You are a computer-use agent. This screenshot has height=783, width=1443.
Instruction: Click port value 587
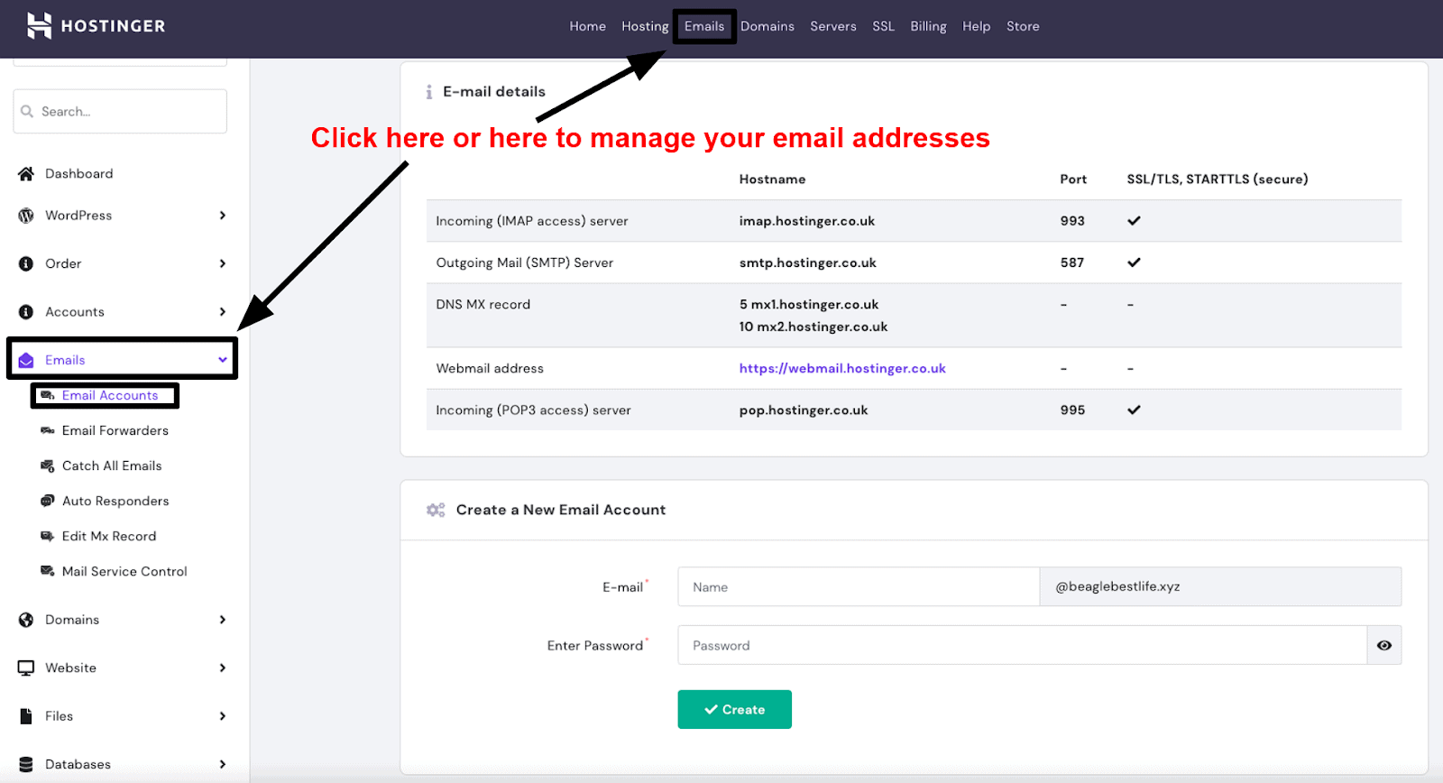point(1072,263)
